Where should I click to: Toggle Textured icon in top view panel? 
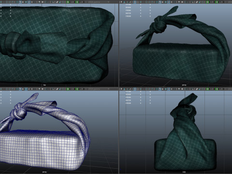point(29,2)
